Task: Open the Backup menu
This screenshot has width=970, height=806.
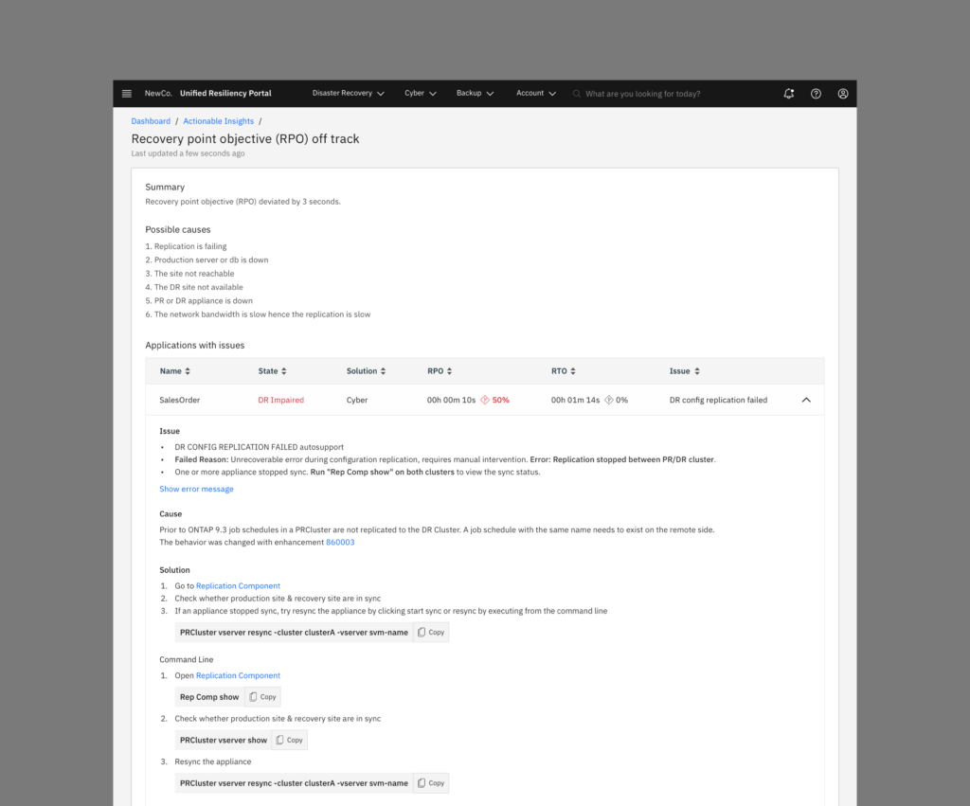Action: (x=475, y=94)
